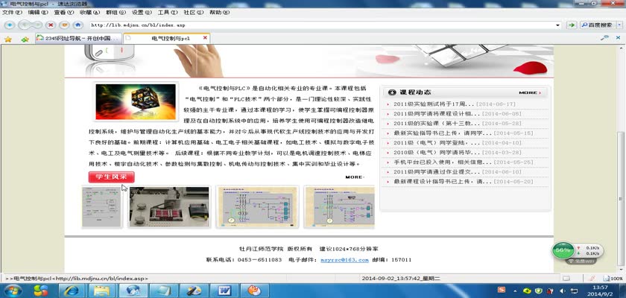Click the network tray icon

click(x=574, y=291)
